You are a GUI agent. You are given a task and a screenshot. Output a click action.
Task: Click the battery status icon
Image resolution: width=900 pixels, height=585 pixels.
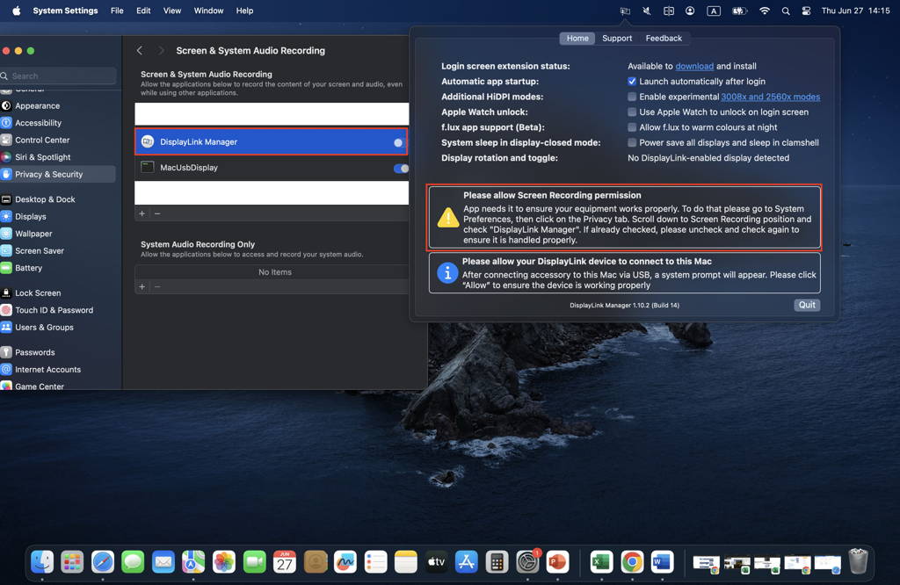(739, 11)
